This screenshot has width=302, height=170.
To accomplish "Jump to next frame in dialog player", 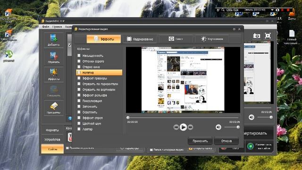I will [190, 127].
